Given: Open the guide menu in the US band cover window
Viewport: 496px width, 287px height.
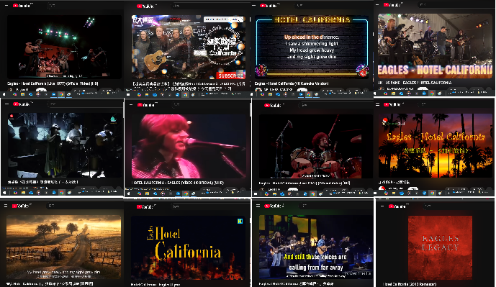Looking at the screenshot, I should (x=377, y=4).
